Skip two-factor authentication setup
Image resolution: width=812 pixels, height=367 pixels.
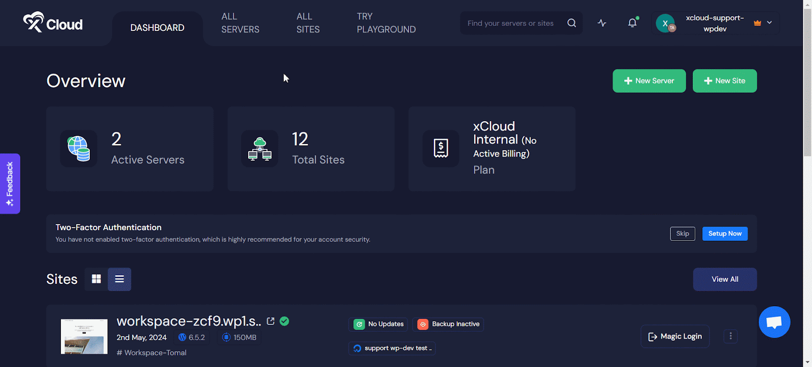(683, 234)
